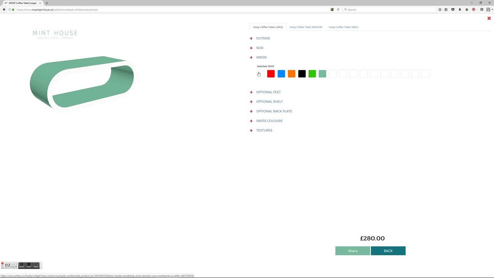Expand the OUTSIDE section

263,38
